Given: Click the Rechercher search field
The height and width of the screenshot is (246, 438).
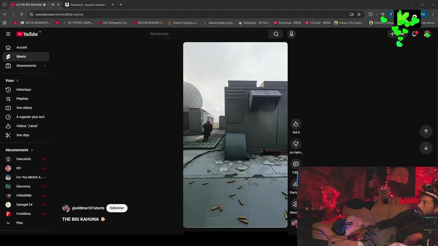Looking at the screenshot, I should 208,34.
